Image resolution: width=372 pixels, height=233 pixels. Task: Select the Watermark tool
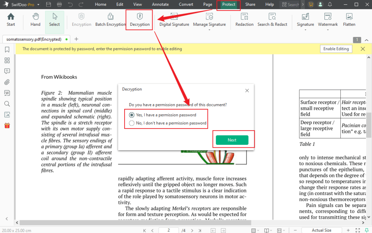[x=328, y=20]
